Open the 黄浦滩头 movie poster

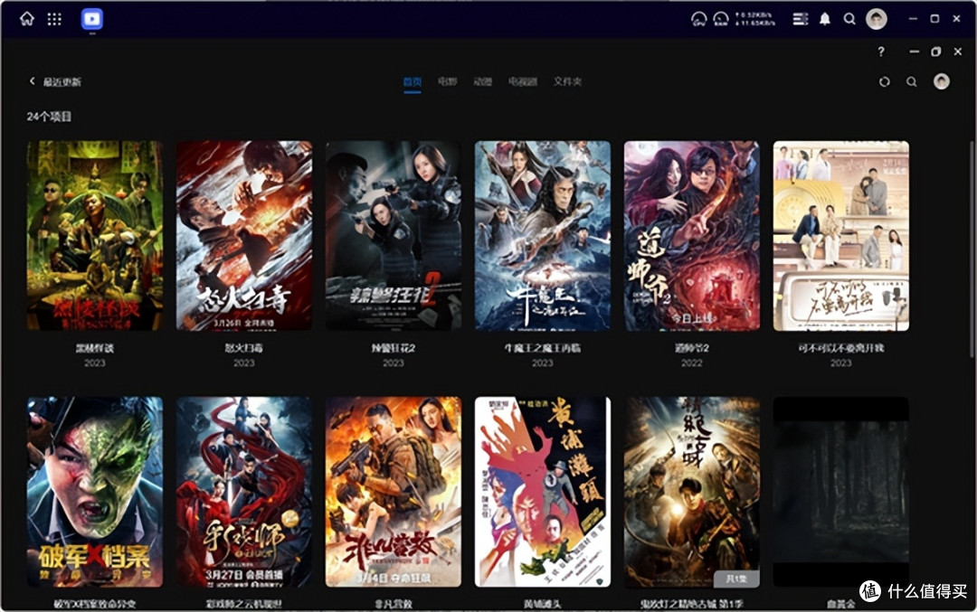543,492
